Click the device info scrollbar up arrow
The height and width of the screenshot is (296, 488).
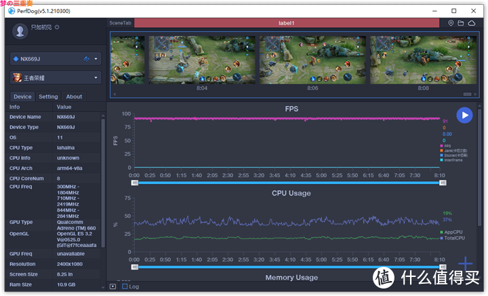pos(103,115)
